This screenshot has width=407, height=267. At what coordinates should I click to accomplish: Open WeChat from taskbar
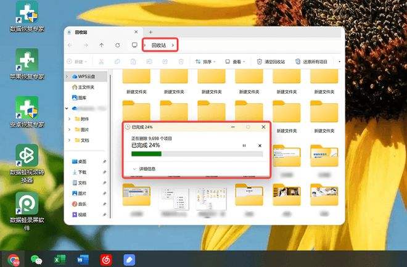pyautogui.click(x=36, y=260)
